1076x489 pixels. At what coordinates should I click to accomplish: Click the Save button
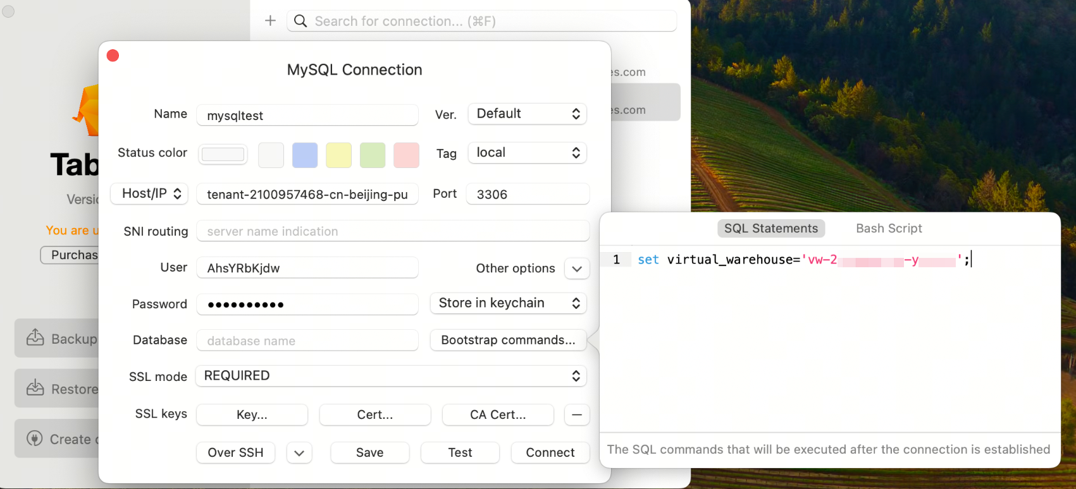[x=370, y=453]
